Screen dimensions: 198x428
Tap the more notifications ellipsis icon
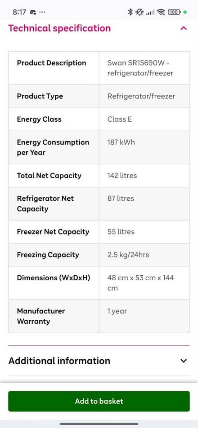(x=43, y=12)
